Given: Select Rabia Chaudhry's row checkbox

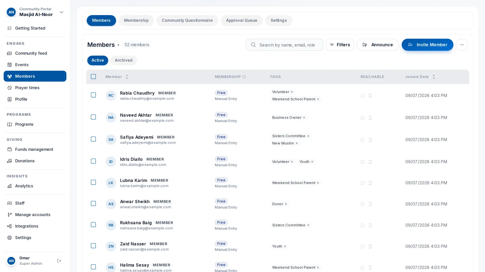Looking at the screenshot, I should (93, 95).
